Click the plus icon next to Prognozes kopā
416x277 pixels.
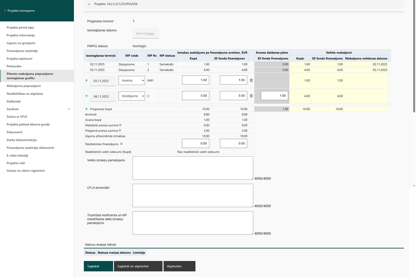[87, 109]
